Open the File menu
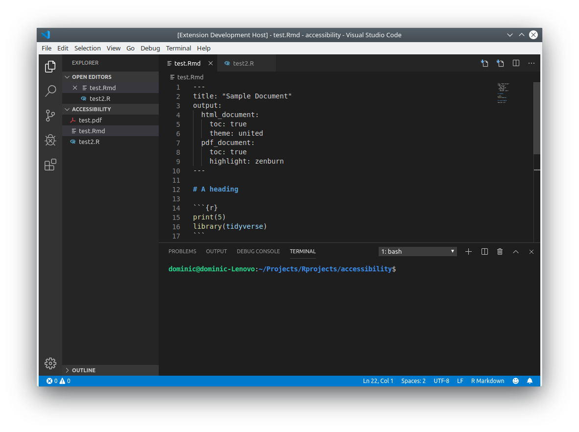Viewport: 579px width, 432px height. pos(47,48)
